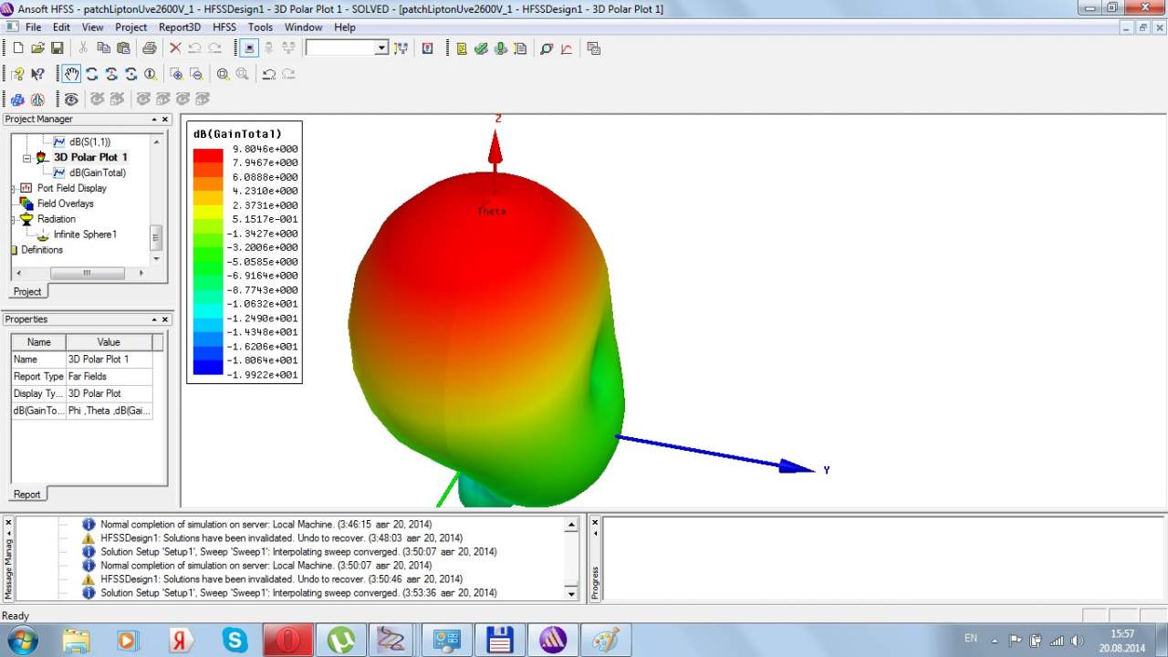Expand the Port Field Display tree node
This screenshot has height=657, width=1168.
pyautogui.click(x=13, y=188)
